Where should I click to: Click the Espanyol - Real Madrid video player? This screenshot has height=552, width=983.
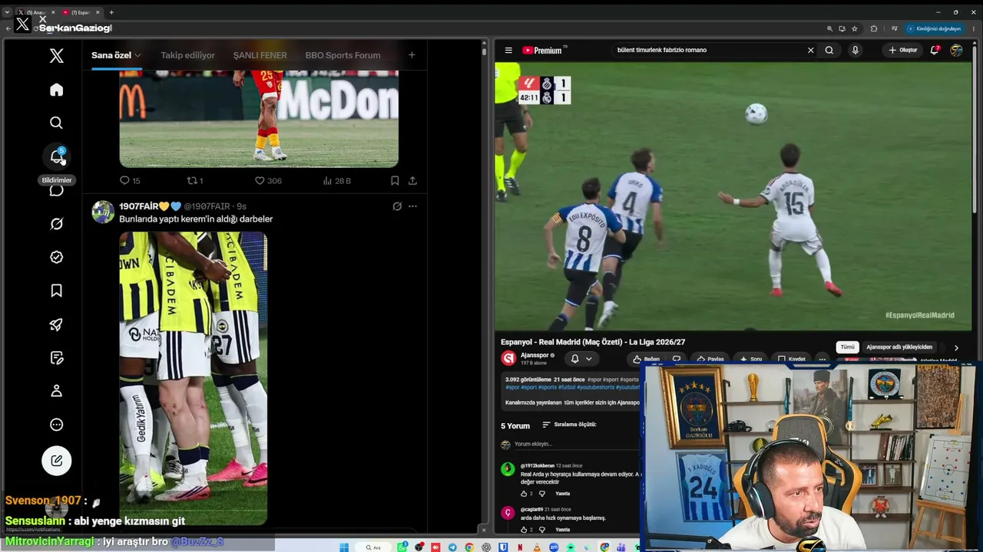tap(734, 196)
